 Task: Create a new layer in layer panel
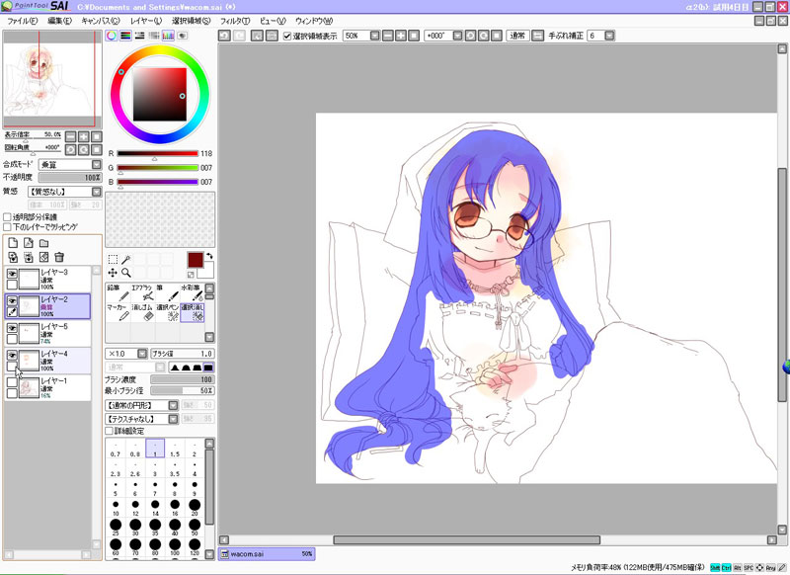[x=13, y=243]
